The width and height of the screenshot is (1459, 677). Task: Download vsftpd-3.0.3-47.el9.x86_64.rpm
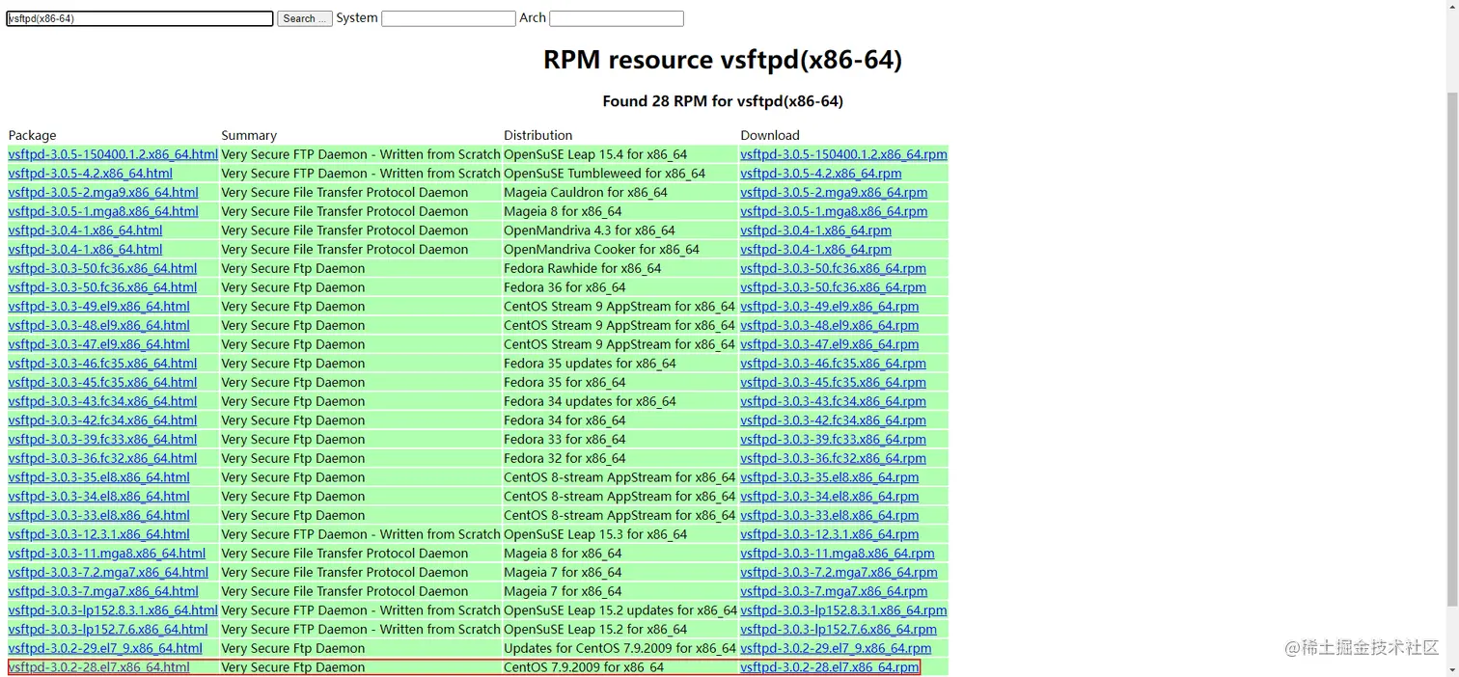coord(829,344)
